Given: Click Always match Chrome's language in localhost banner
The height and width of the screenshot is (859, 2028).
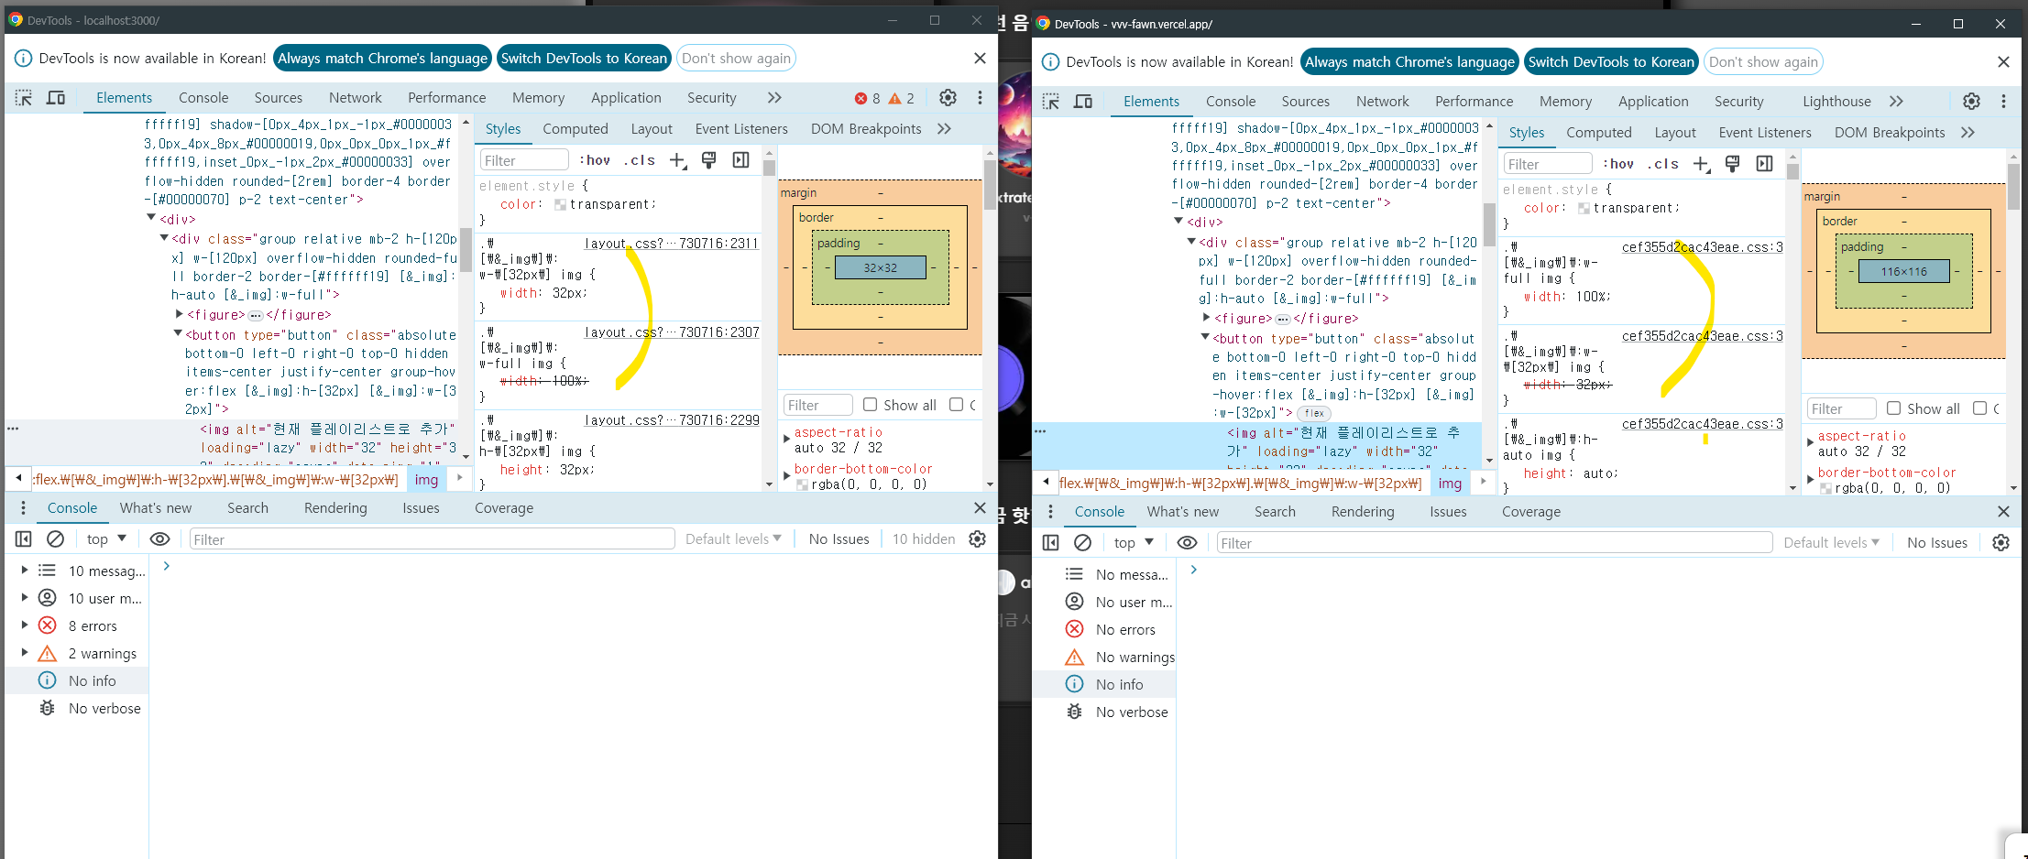Looking at the screenshot, I should [383, 59].
